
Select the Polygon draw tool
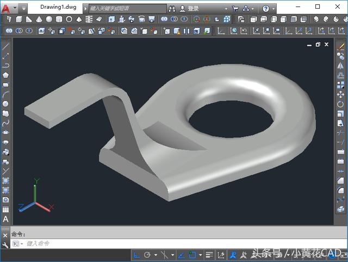pos(5,75)
